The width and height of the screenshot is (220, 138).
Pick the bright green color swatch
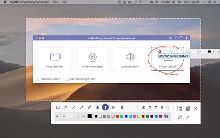(122, 116)
